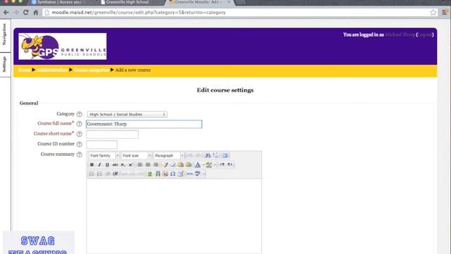Expand text color dropdown arrow

[204, 164]
